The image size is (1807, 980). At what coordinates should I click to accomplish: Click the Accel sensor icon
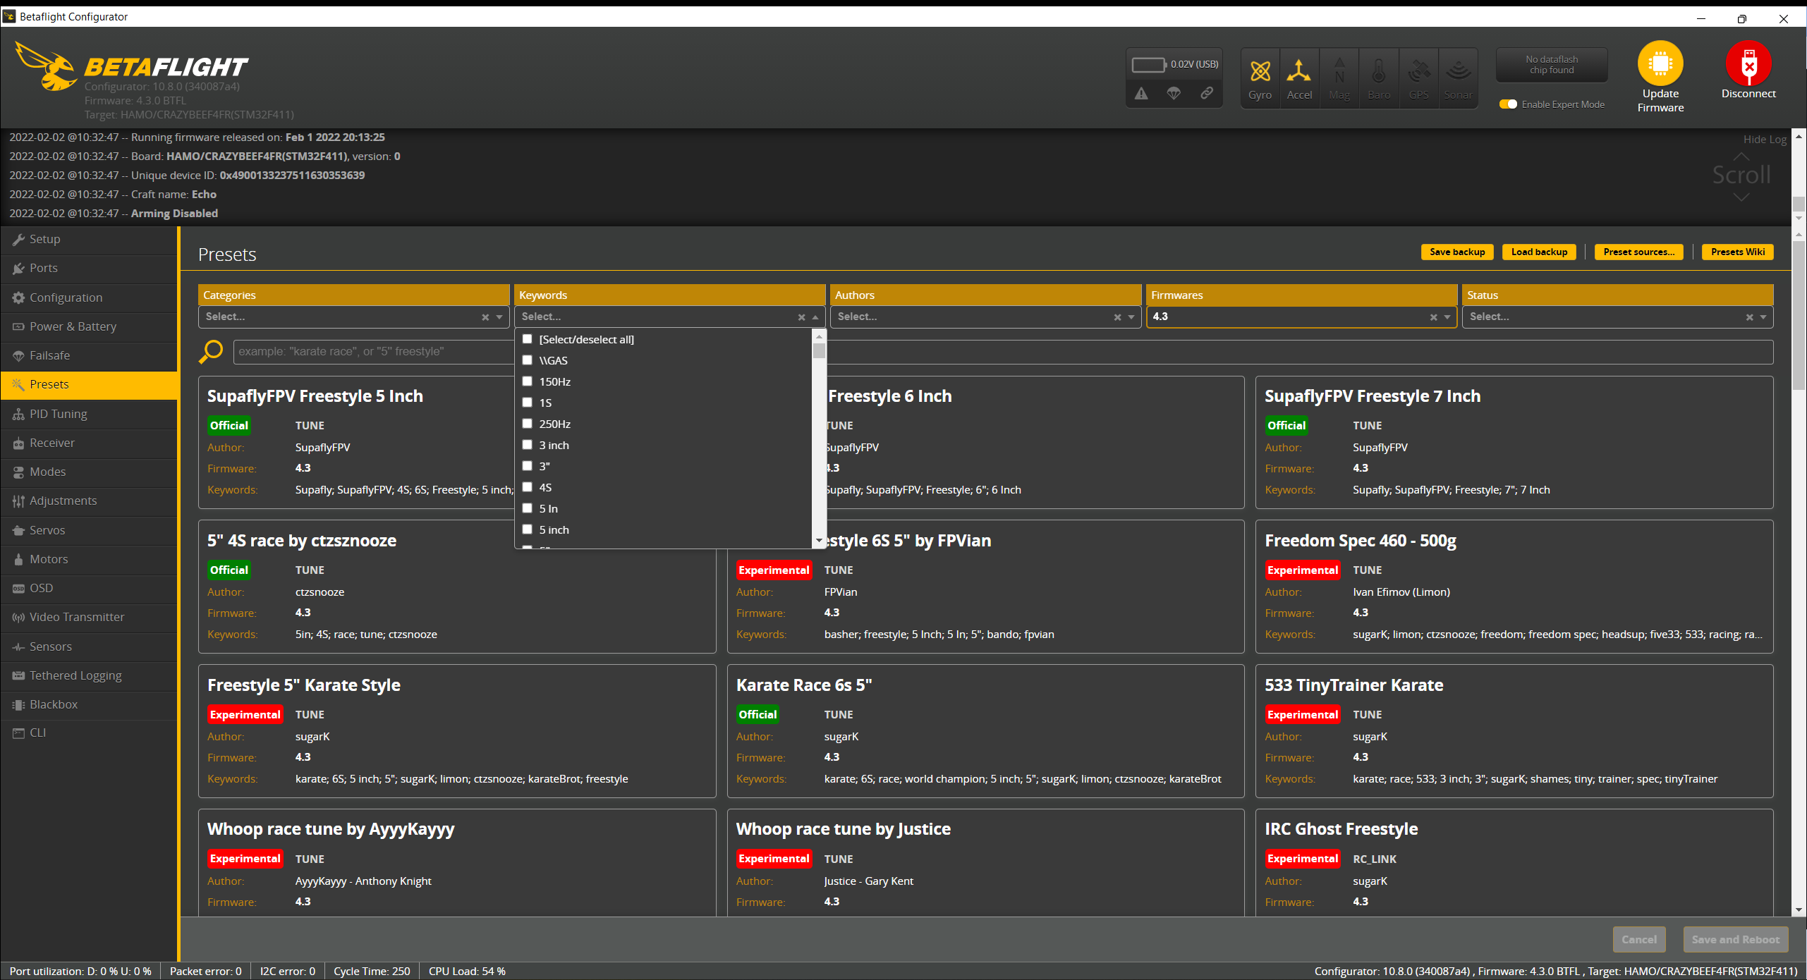(1298, 72)
